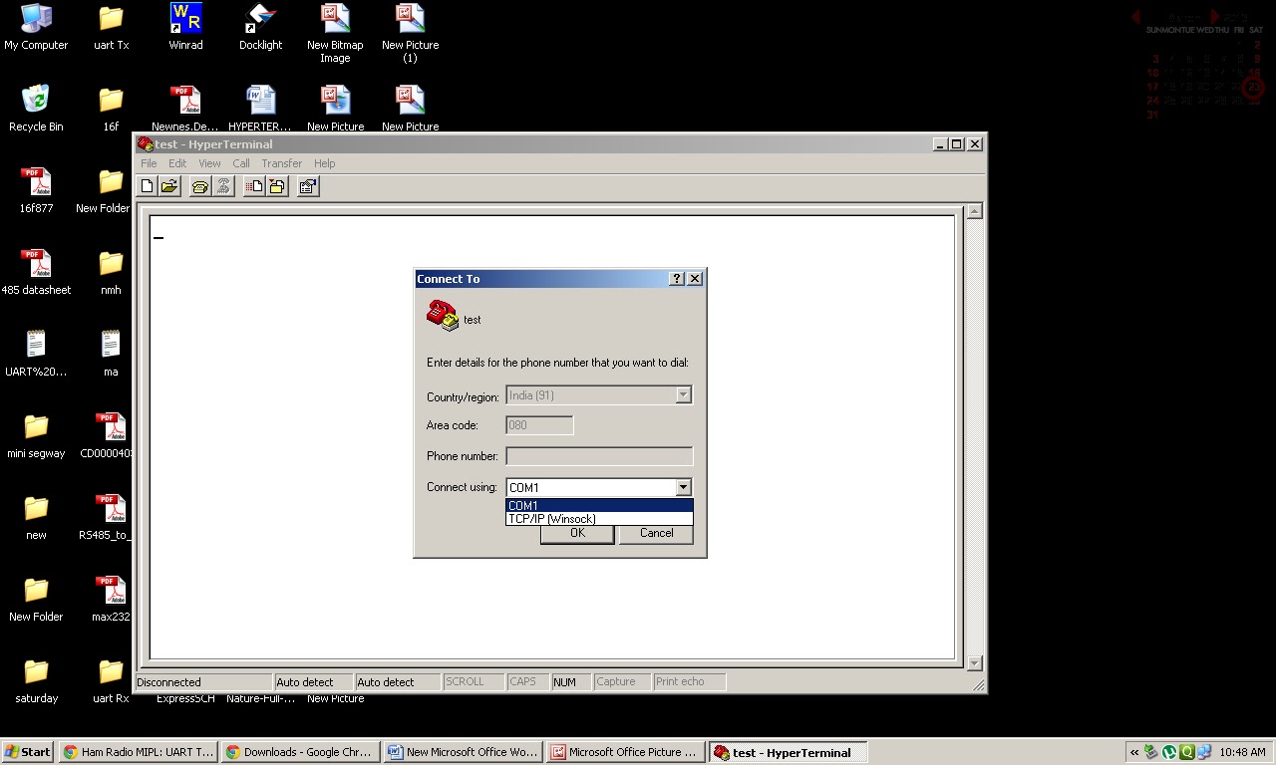1276x765 pixels.
Task: Click the uTorrent tray icon
Action: click(1169, 752)
